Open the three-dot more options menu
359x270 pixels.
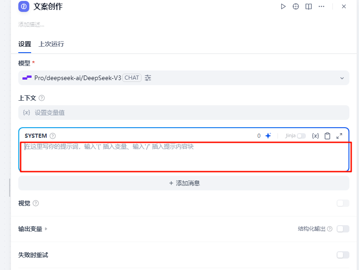click(x=321, y=6)
